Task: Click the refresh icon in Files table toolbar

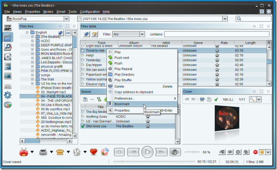Action: point(87,34)
